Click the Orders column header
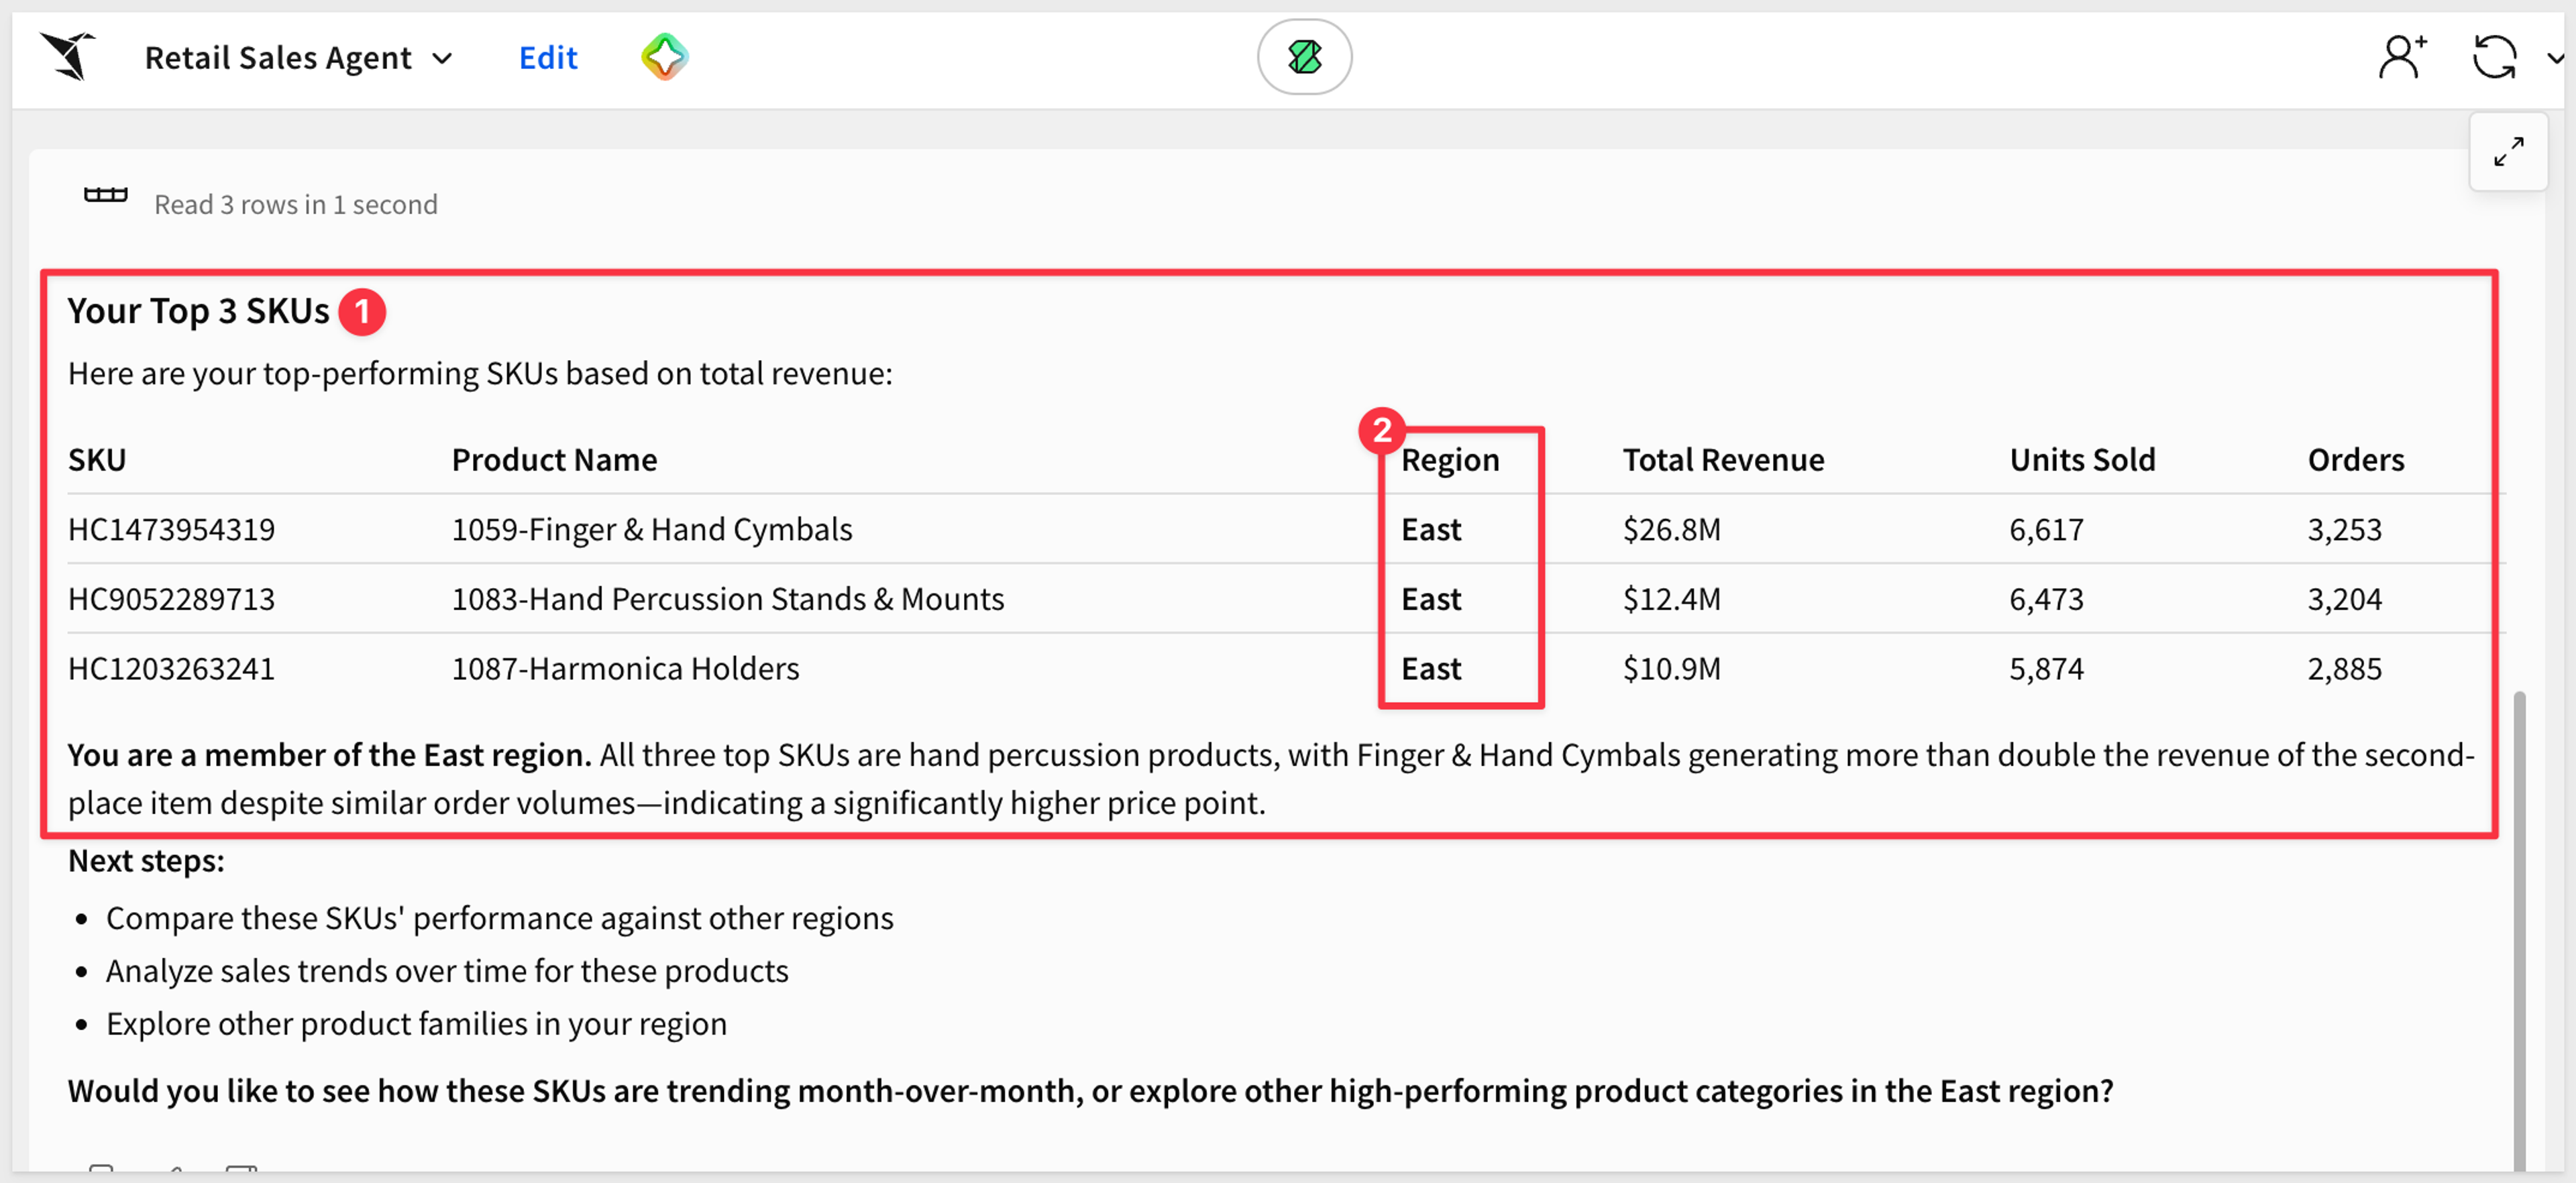Viewport: 2576px width, 1183px height. coord(2355,460)
